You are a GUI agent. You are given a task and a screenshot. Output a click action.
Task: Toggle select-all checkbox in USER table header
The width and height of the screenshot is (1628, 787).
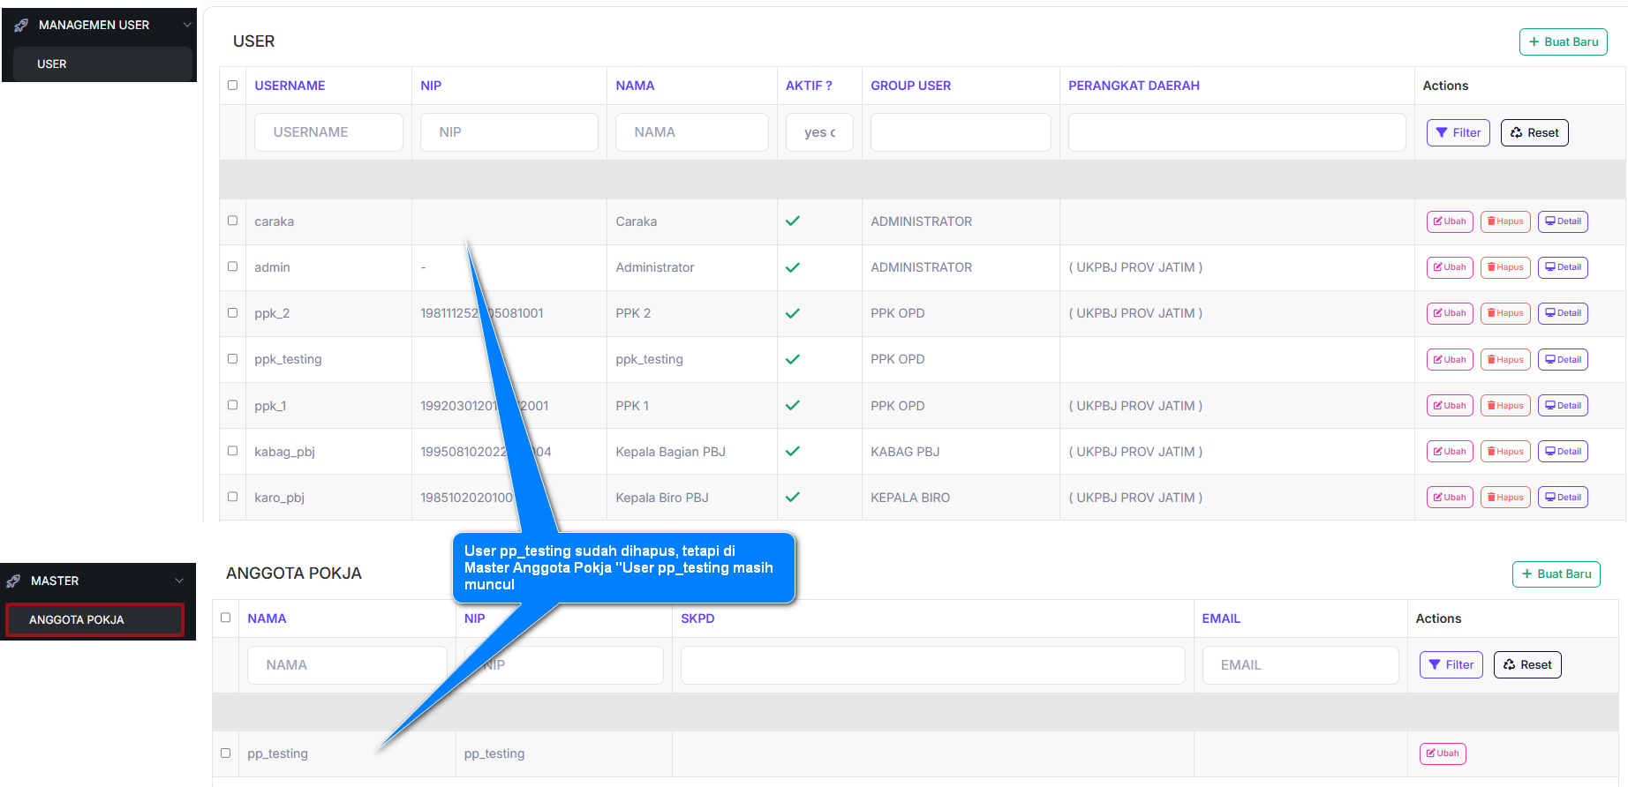[232, 86]
